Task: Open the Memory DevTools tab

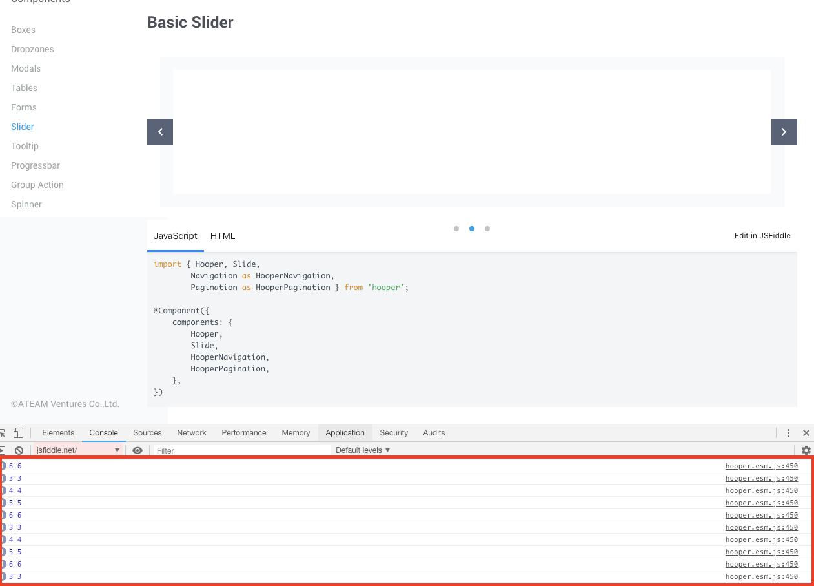Action: pos(296,433)
